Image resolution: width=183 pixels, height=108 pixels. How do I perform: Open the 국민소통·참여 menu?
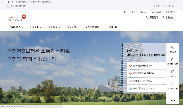[94, 27]
